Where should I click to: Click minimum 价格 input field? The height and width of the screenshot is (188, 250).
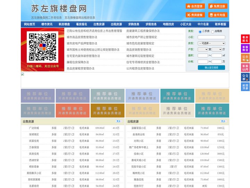pos(203,62)
